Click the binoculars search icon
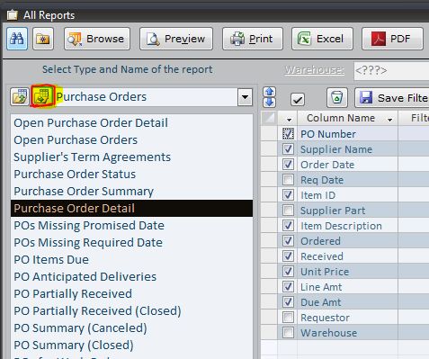429x359 pixels. click(17, 39)
